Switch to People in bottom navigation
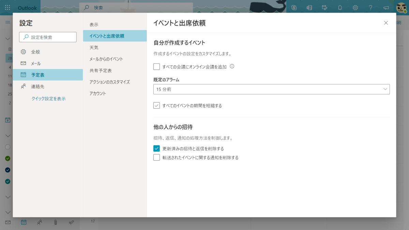Screen dimensions: 409x230 pyautogui.click(x=40, y=222)
